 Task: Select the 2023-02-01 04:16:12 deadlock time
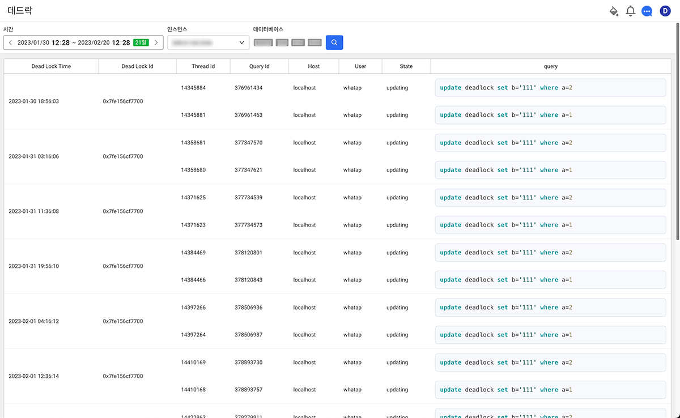[33, 321]
